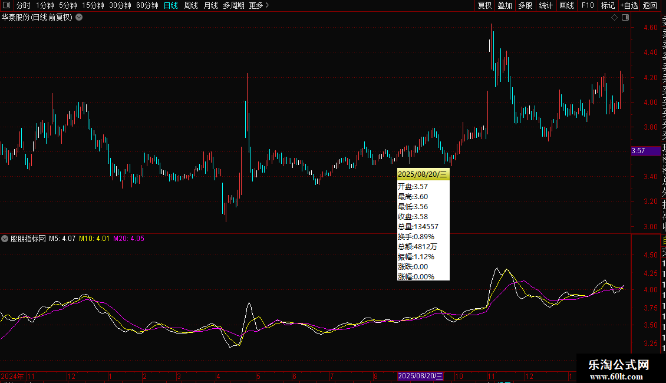Click the 收盘:3.58 line in tooltip
Image resolution: width=666 pixels, height=383 pixels.
click(413, 217)
